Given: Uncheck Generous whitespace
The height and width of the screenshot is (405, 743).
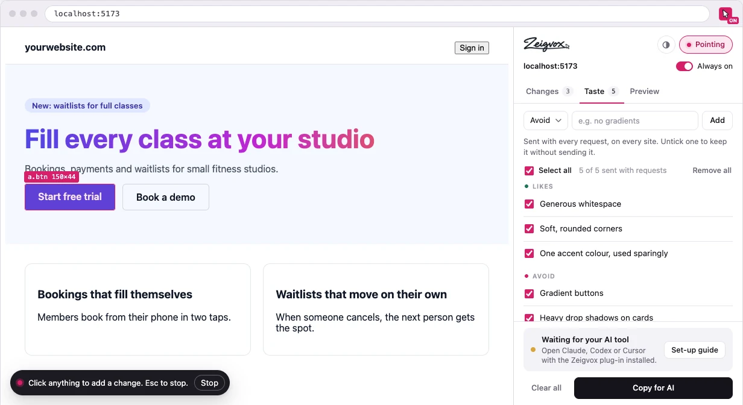Looking at the screenshot, I should pos(530,204).
